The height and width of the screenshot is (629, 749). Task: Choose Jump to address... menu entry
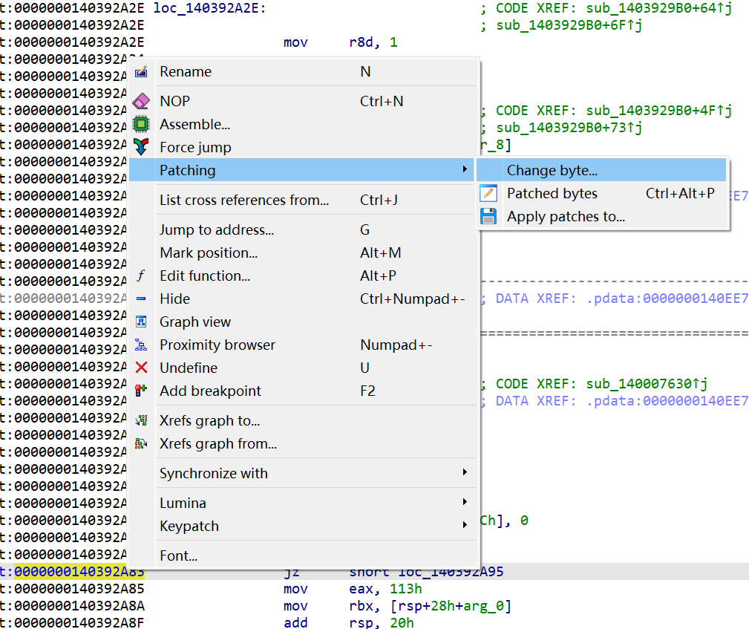(x=216, y=229)
